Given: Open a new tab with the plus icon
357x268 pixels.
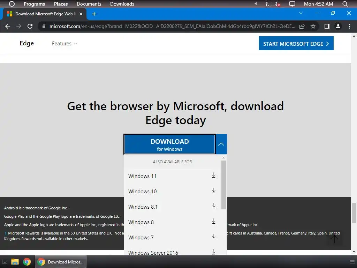Looking at the screenshot, I should 94,14.
